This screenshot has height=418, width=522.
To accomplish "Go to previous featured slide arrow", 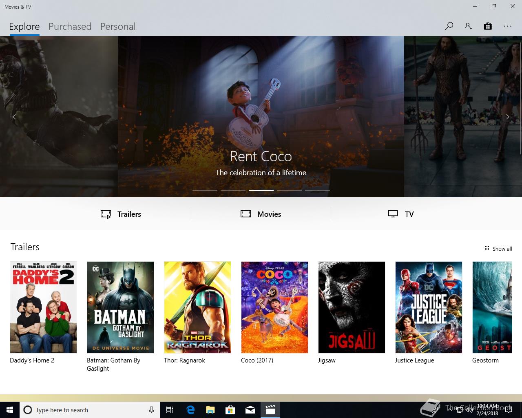I will pos(14,117).
